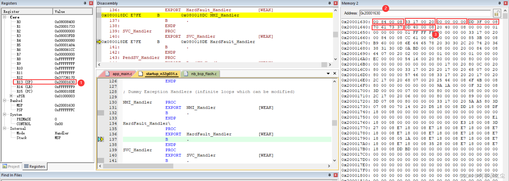Toggle the memory address lock icon

click(x=497, y=13)
